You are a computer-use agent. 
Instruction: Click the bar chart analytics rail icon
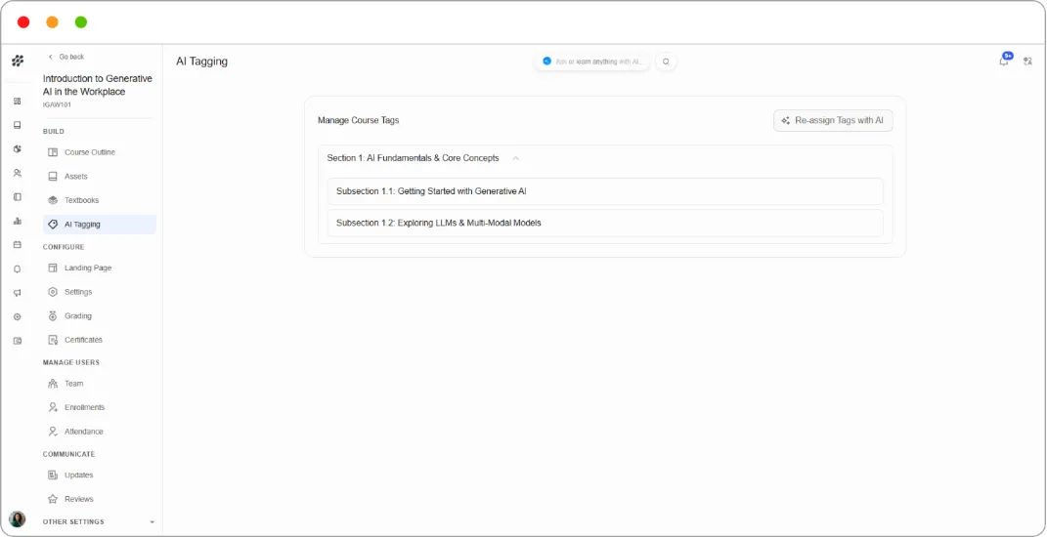tap(18, 221)
